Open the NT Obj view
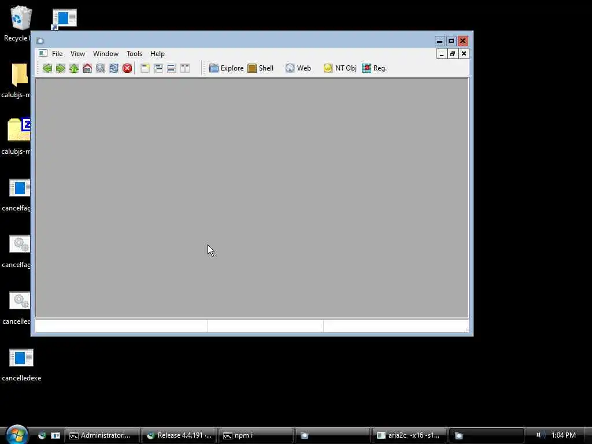Image resolution: width=592 pixels, height=444 pixels. [340, 68]
